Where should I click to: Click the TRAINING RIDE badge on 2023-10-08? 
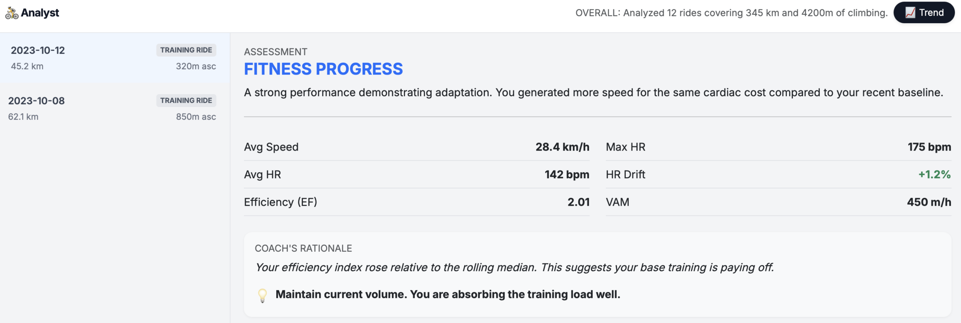(186, 100)
